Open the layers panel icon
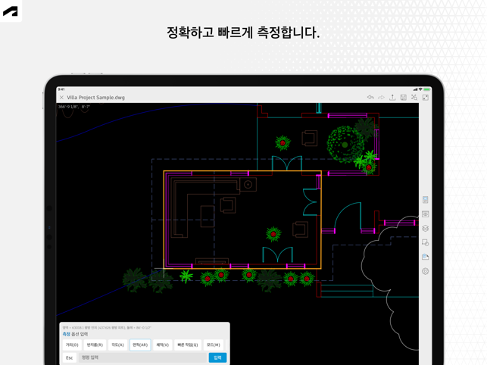Viewport: 487px width, 365px height. pos(426,229)
